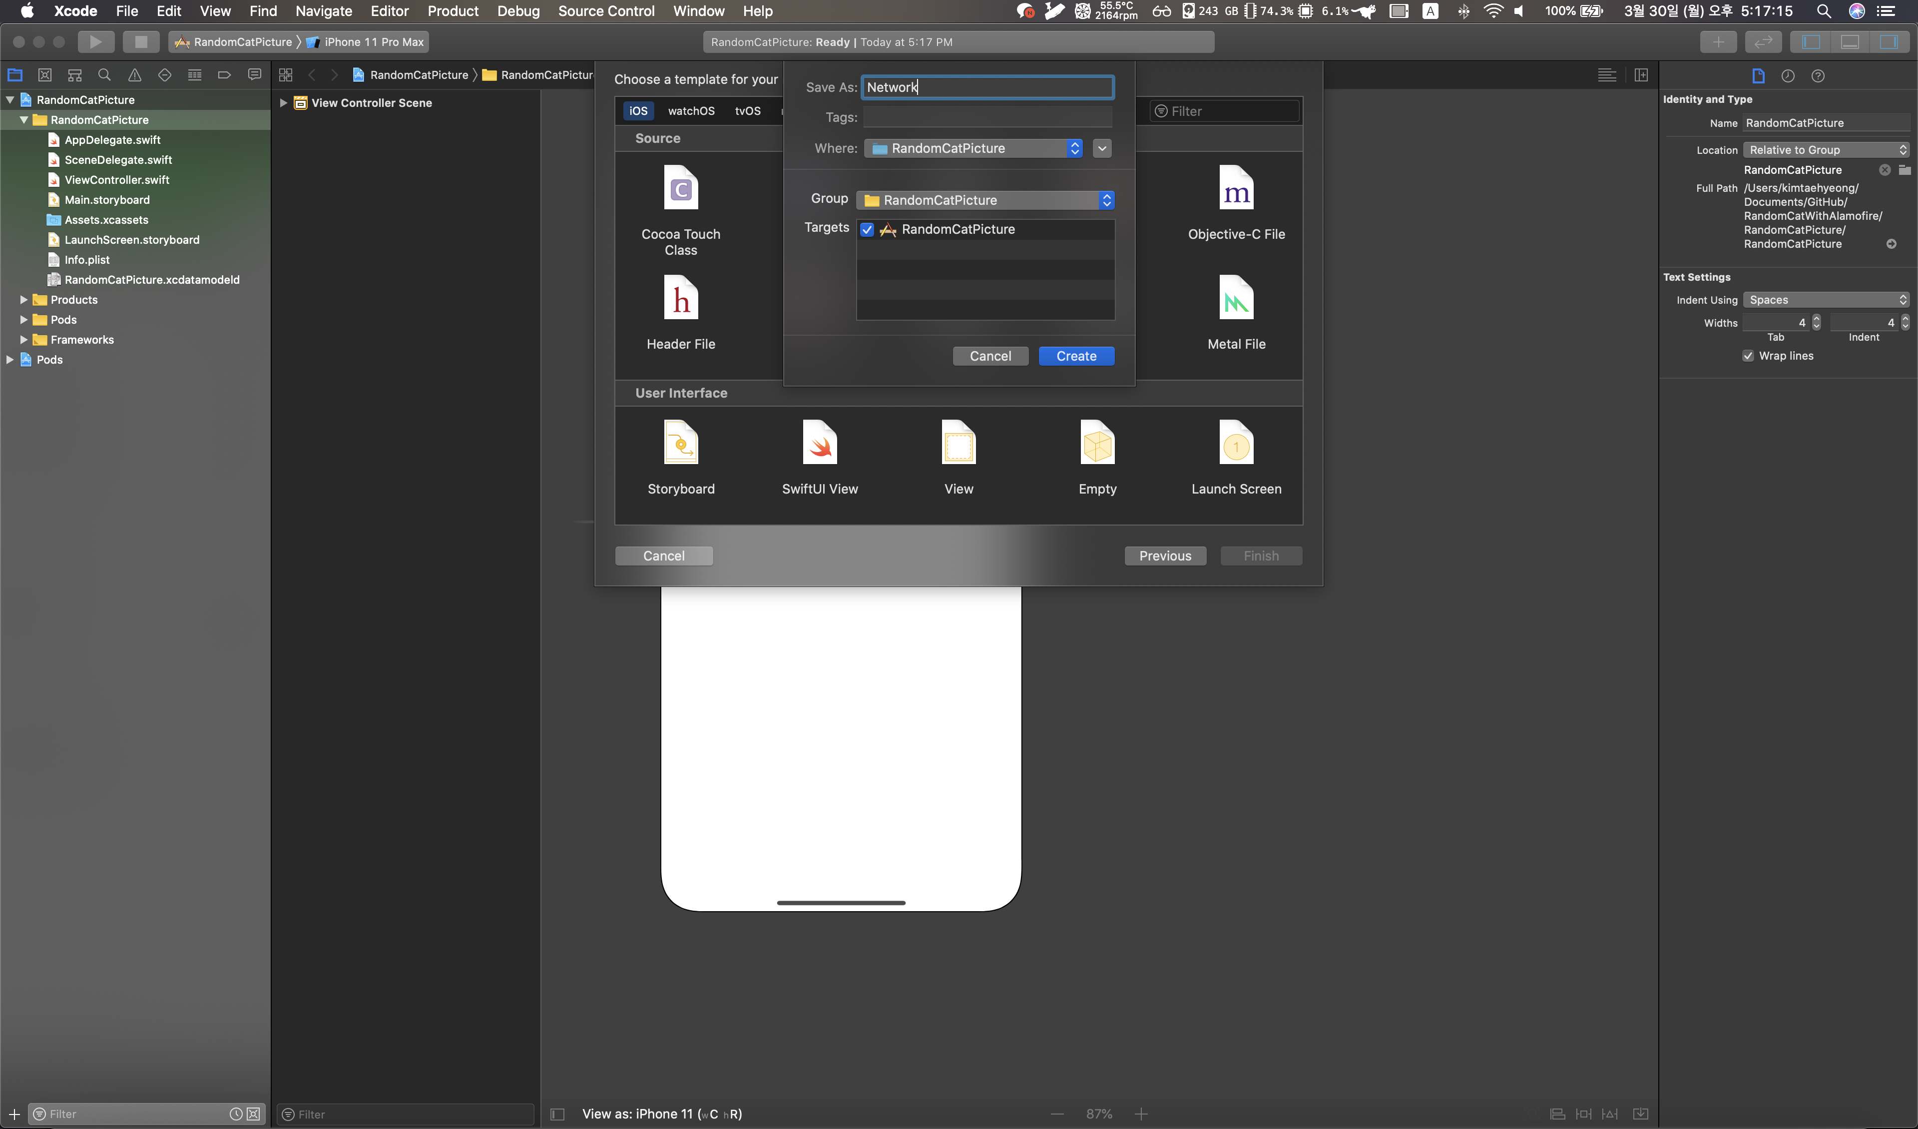1918x1129 pixels.
Task: Collapse the RandomCatPicture group folder
Action: pyautogui.click(x=23, y=119)
